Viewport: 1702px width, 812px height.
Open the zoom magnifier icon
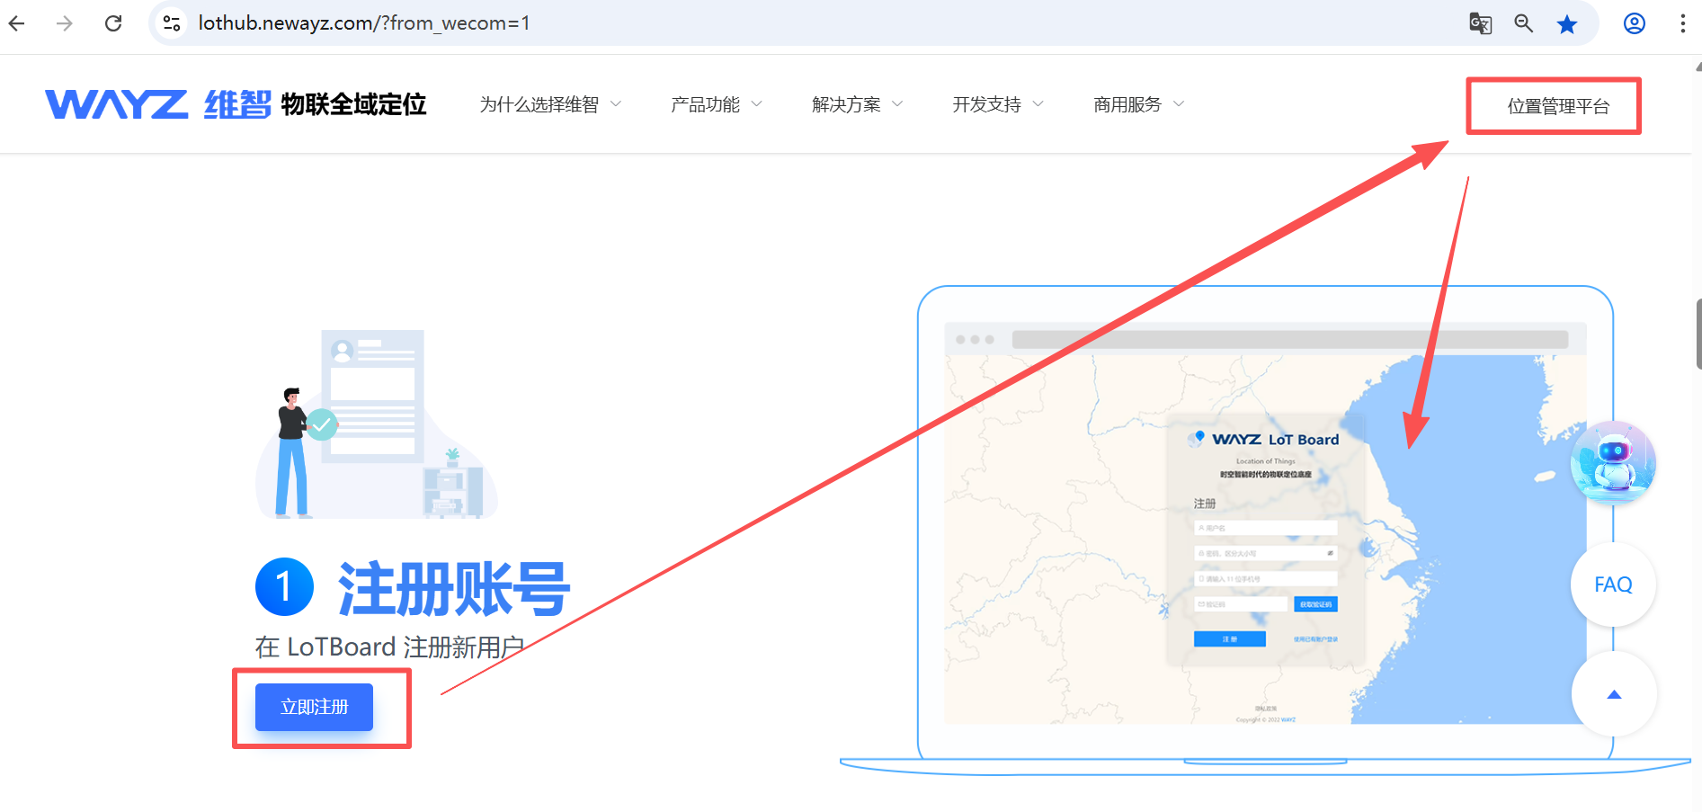point(1524,23)
